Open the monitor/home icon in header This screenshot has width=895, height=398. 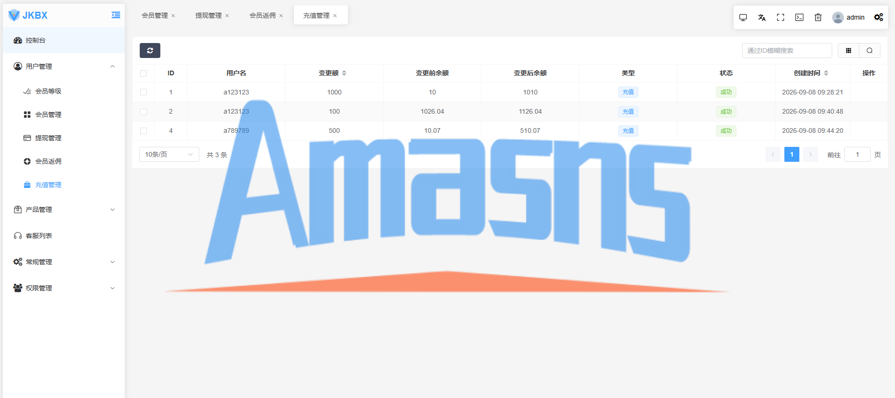743,17
